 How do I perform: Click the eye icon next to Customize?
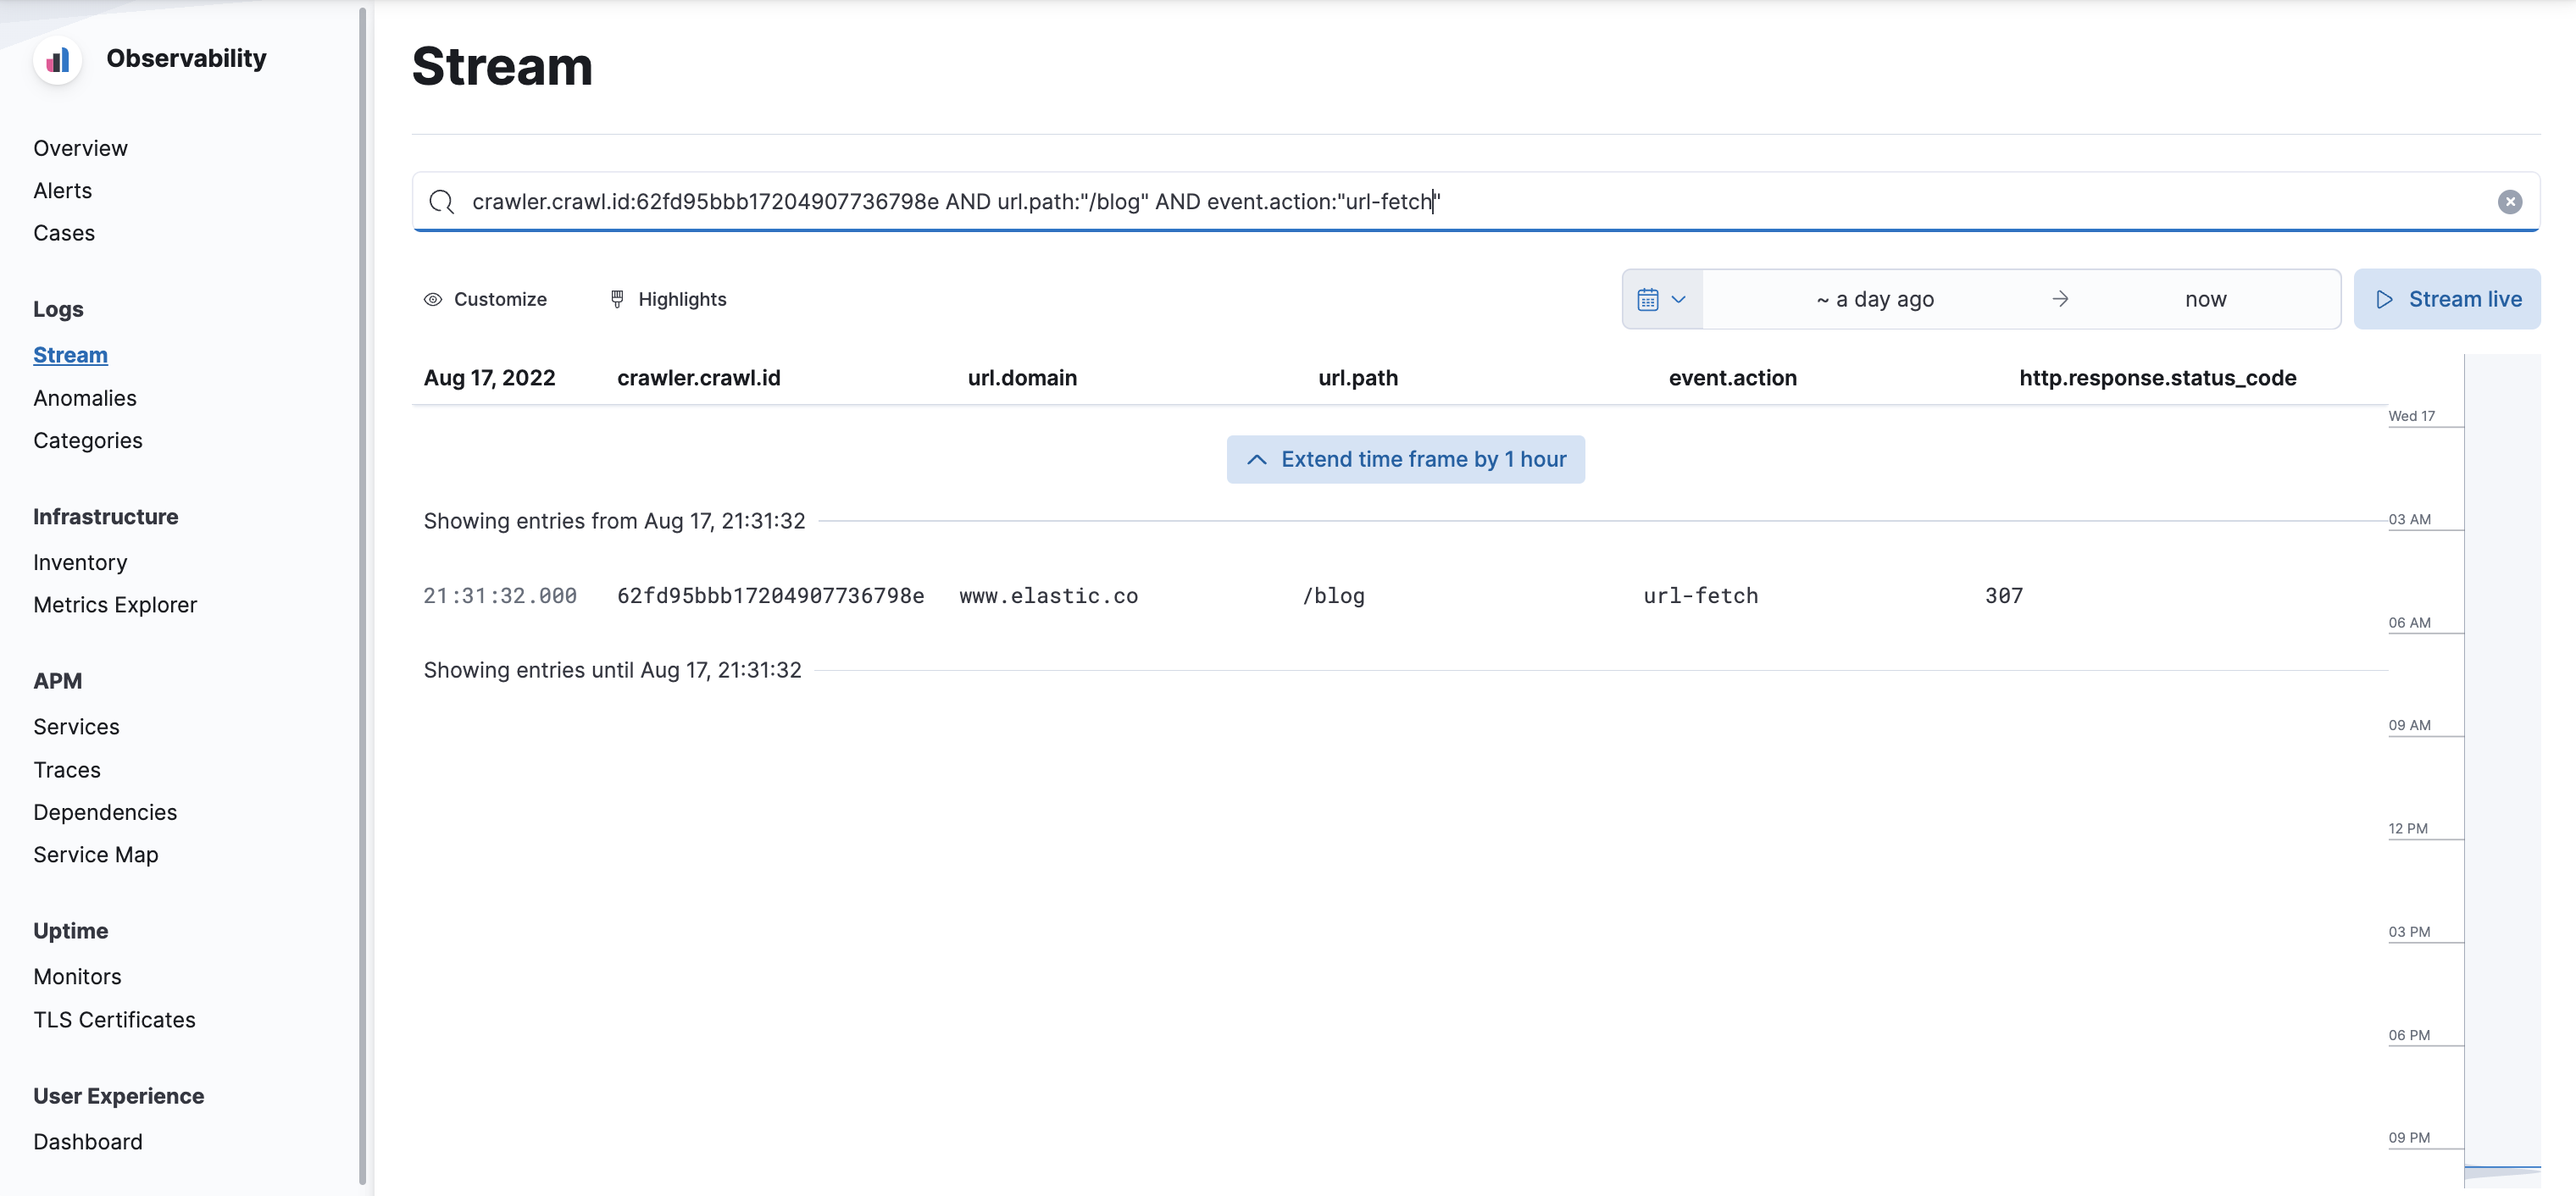[433, 299]
